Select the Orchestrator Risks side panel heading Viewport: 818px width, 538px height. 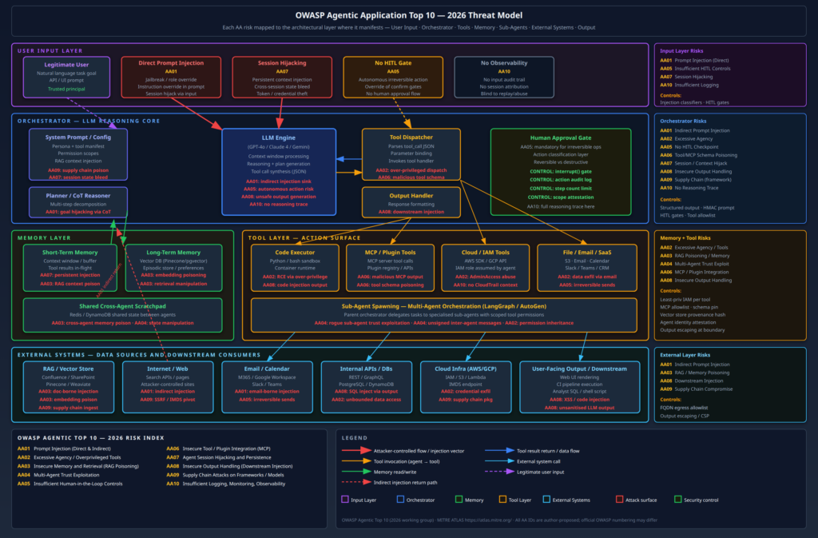[683, 121]
